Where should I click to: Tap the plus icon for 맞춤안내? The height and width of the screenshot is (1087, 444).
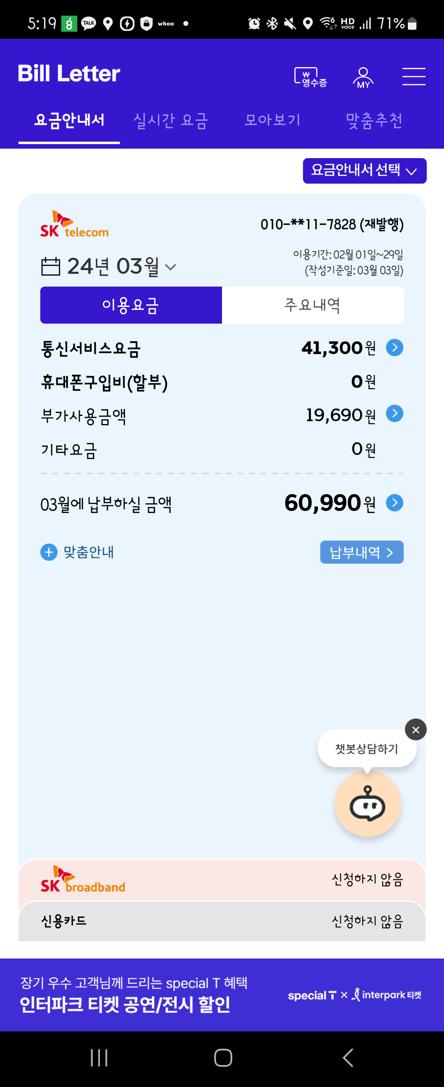click(x=49, y=552)
